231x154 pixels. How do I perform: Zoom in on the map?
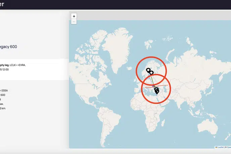click(x=74, y=16)
